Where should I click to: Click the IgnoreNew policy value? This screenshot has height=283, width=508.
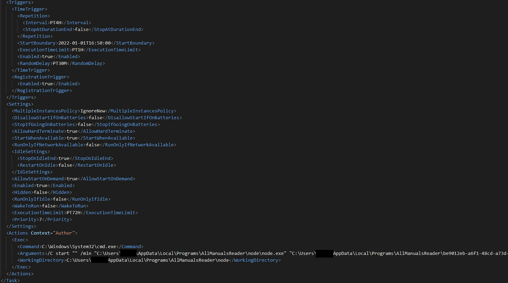click(x=92, y=111)
